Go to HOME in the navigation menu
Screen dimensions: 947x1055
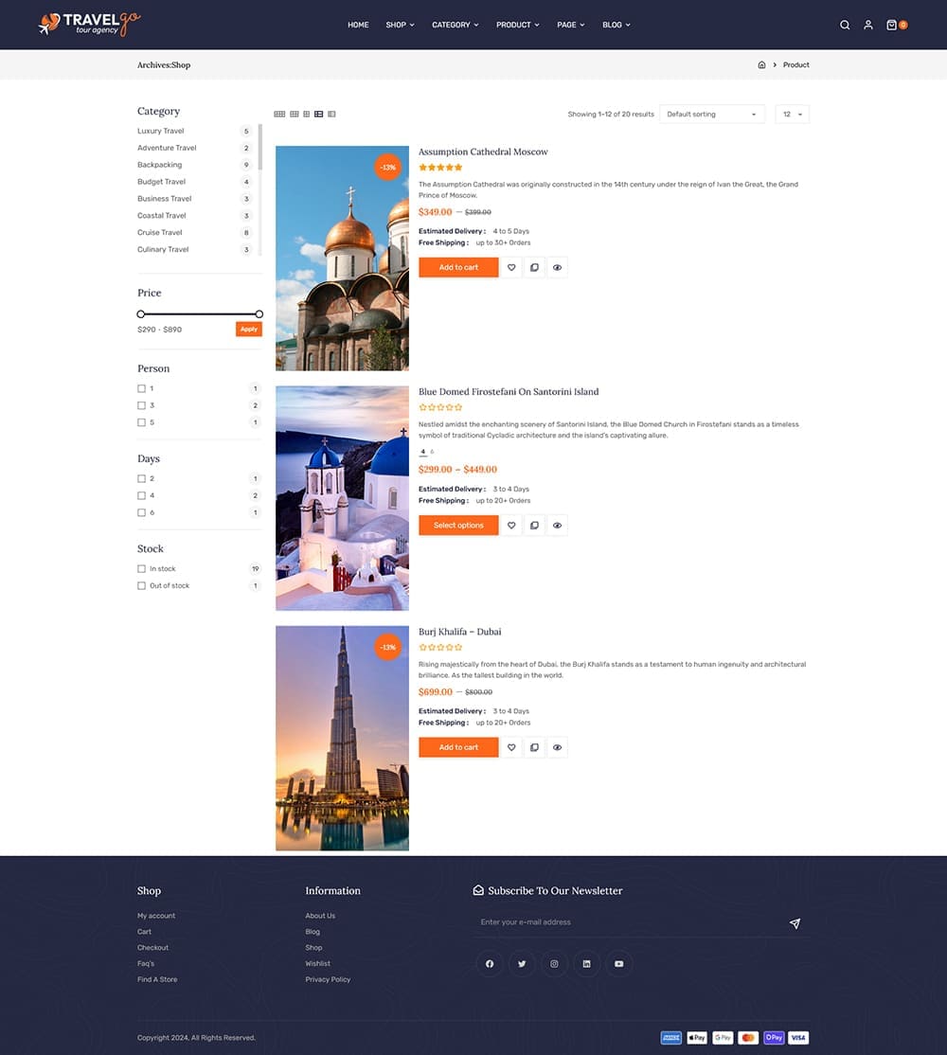358,25
